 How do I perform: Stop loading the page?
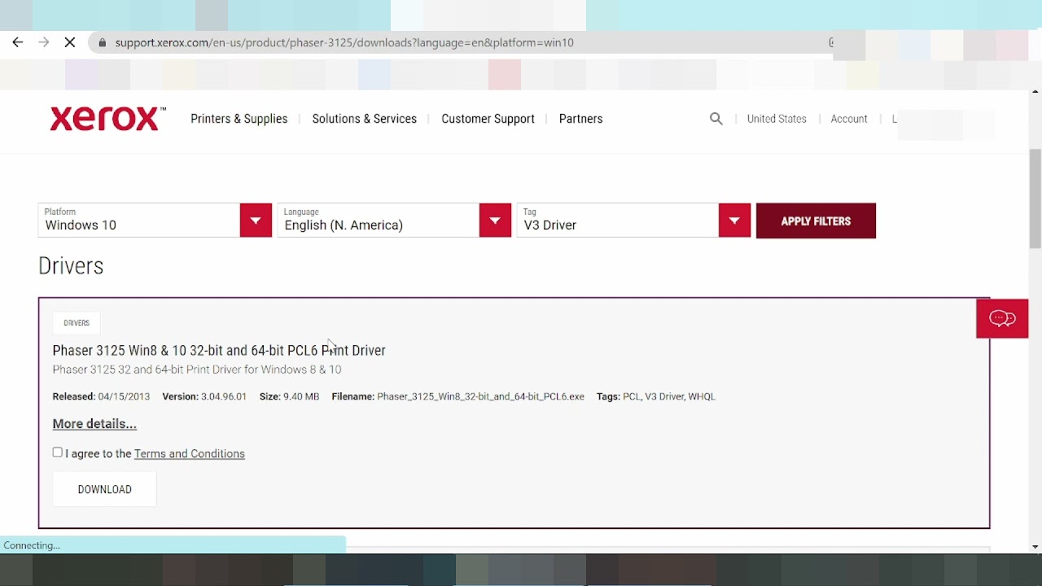(70, 42)
